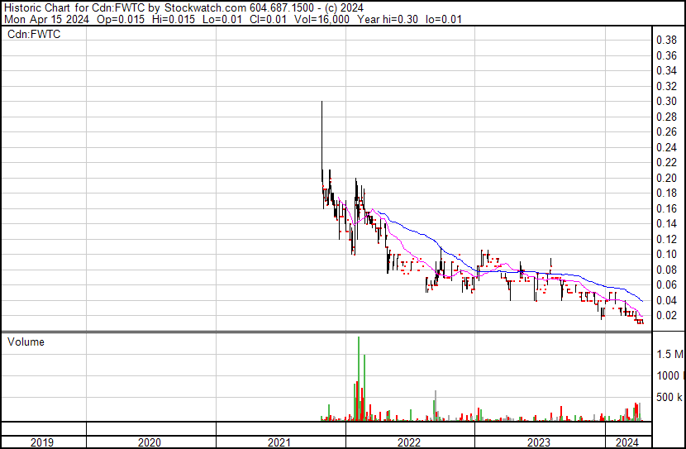Click the Year hi=0.30 header text
Viewport: 686px width, 449px height.
(x=388, y=19)
